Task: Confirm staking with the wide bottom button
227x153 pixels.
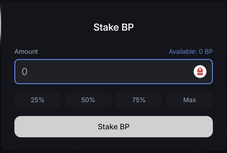Action: tap(114, 127)
